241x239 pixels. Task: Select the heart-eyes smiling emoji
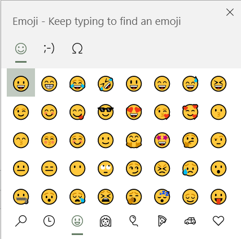click(x=134, y=112)
